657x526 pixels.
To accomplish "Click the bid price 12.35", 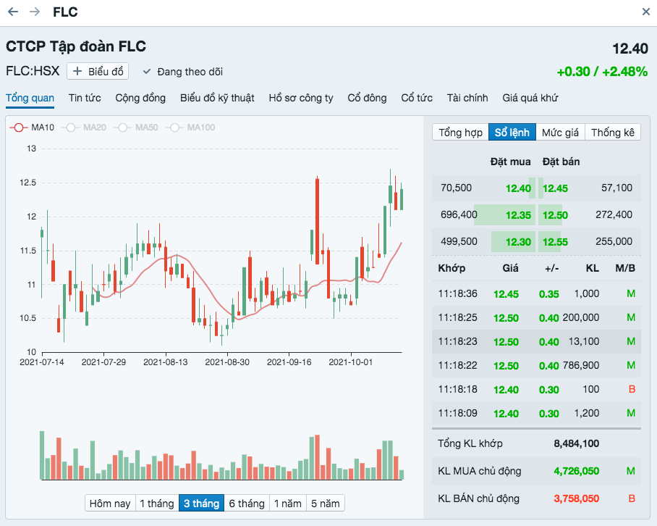I will tap(518, 215).
